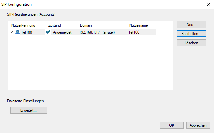The width and height of the screenshot is (214, 133).
Task: Click the SIP Konfiguration title bar
Action: [x=98, y=4]
